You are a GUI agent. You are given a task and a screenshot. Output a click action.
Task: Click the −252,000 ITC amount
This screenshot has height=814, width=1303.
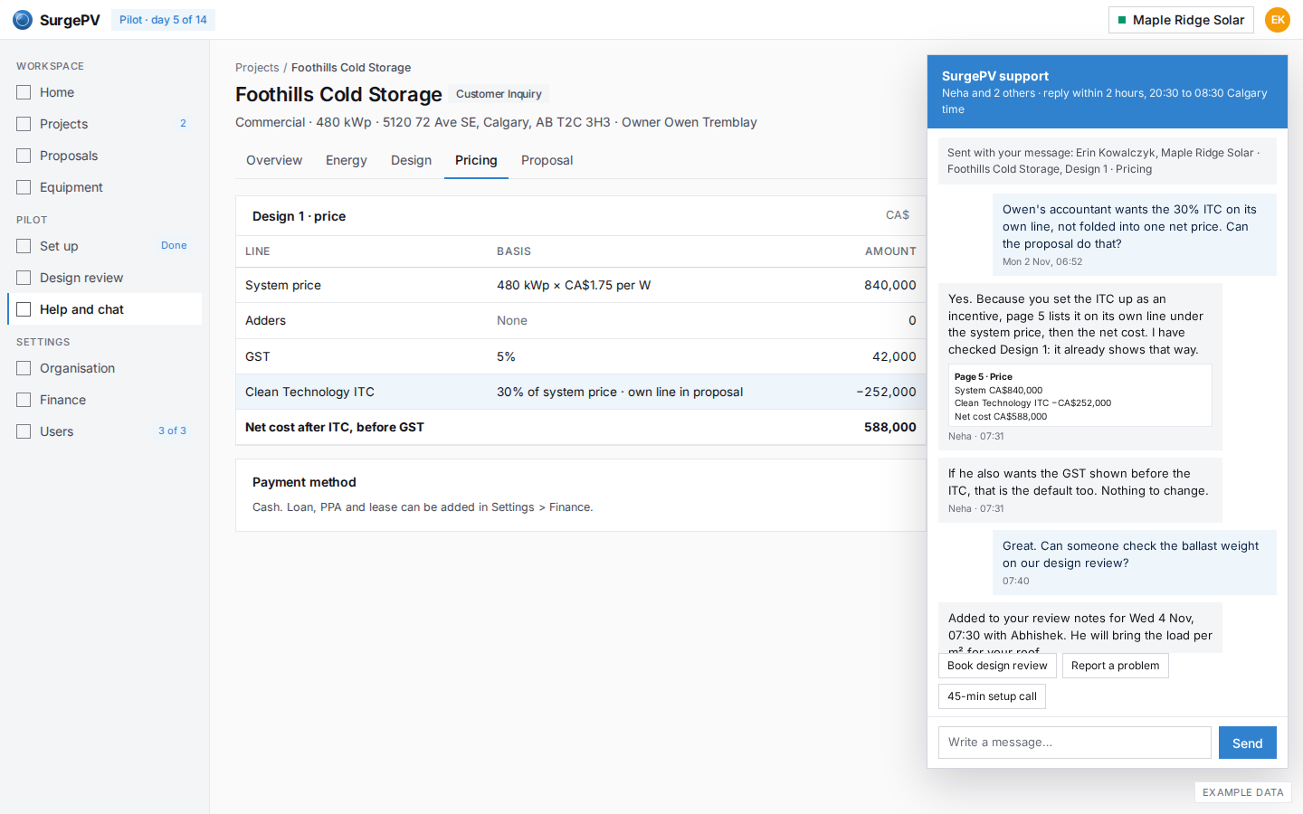[886, 392]
